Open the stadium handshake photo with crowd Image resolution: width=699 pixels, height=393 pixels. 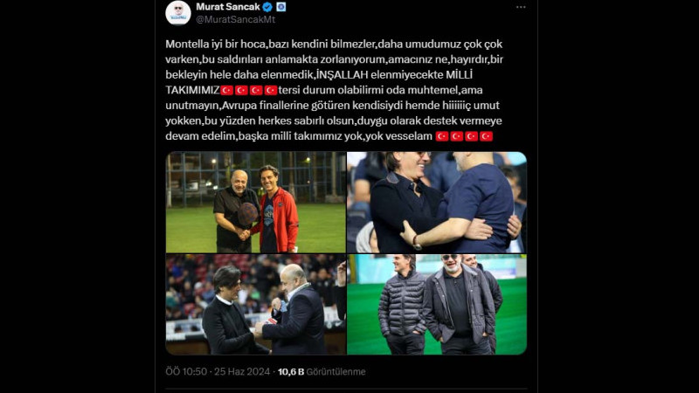click(256, 304)
